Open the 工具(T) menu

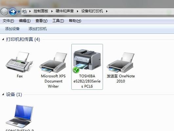click(58, 21)
